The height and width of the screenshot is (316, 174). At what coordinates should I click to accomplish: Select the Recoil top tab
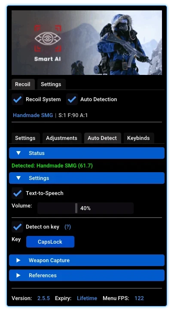click(x=23, y=84)
